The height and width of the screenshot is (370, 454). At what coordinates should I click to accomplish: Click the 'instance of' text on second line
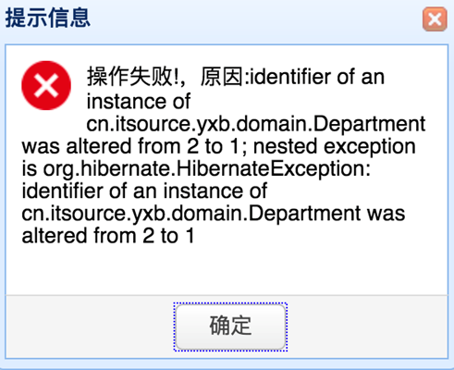[139, 102]
